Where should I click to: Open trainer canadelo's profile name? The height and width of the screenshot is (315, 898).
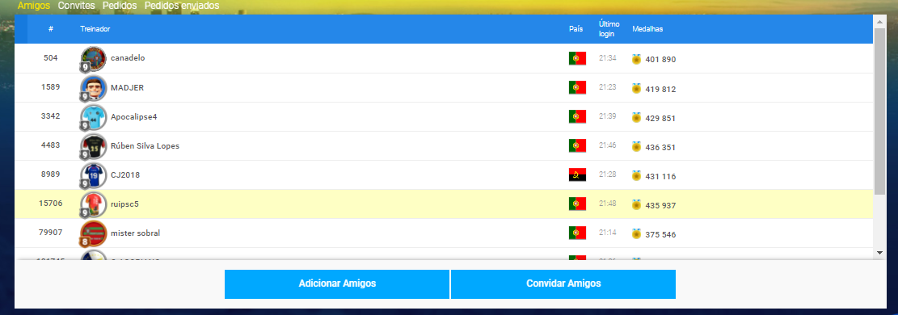pos(128,58)
